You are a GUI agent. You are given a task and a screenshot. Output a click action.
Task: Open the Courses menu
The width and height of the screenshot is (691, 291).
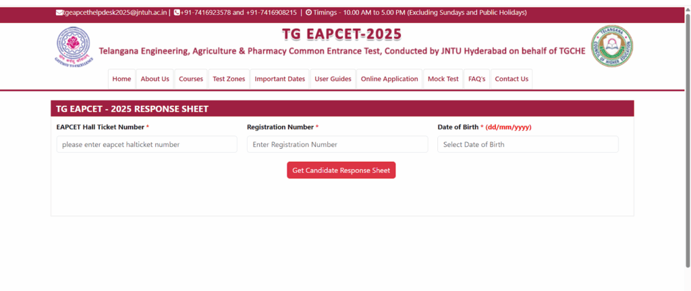click(191, 79)
